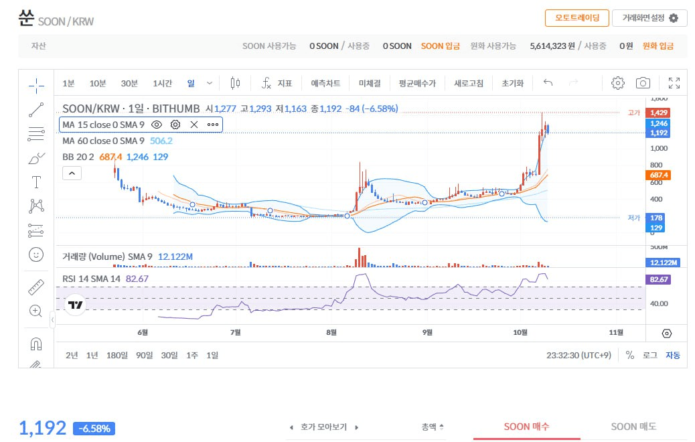This screenshot has width=695, height=442.
Task: Enter fullscreen chart mode
Action: point(674,83)
